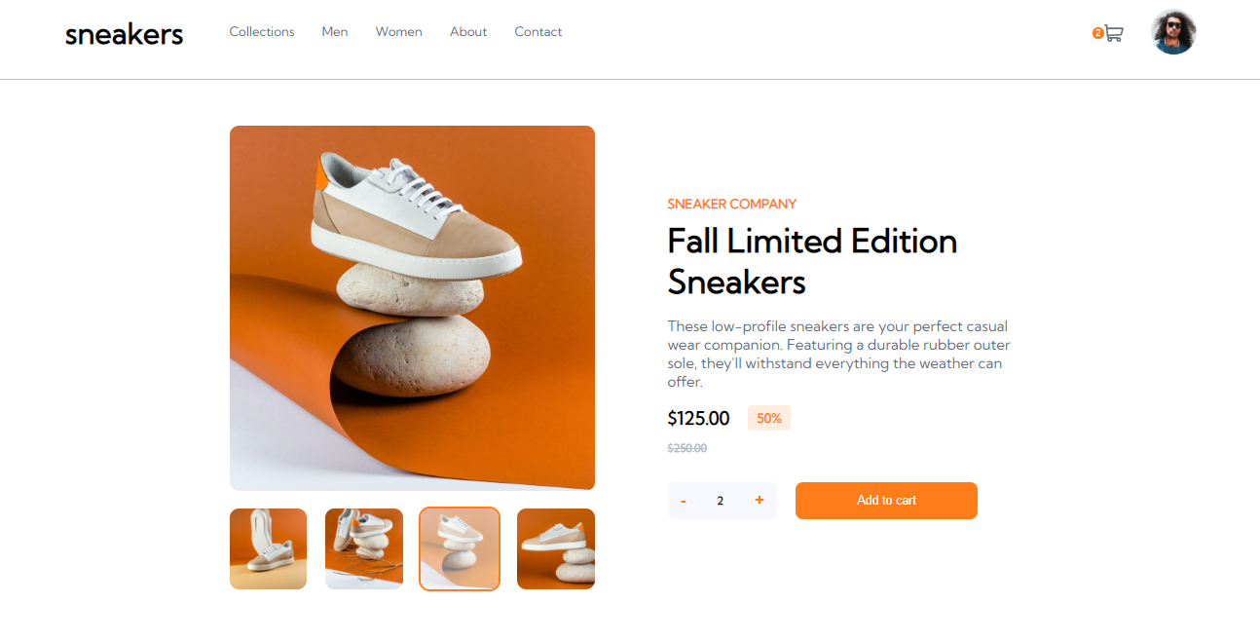View the second sneaker thumbnail
This screenshot has width=1260, height=640.
tap(363, 548)
